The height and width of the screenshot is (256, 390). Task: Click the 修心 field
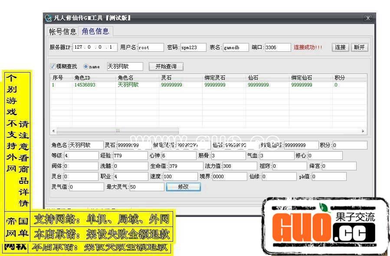325,156
